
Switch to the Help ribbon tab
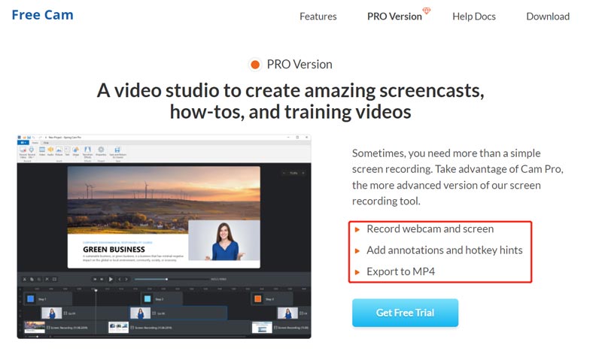click(46, 143)
